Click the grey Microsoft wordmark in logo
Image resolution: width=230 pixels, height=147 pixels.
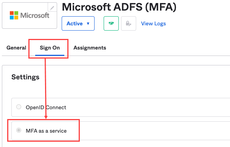coord(35,15)
